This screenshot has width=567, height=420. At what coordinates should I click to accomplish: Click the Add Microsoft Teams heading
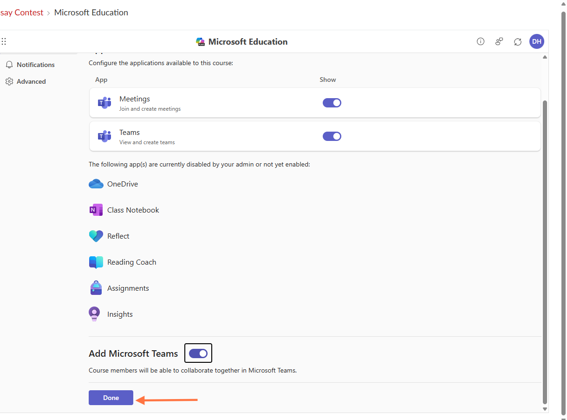tap(133, 353)
